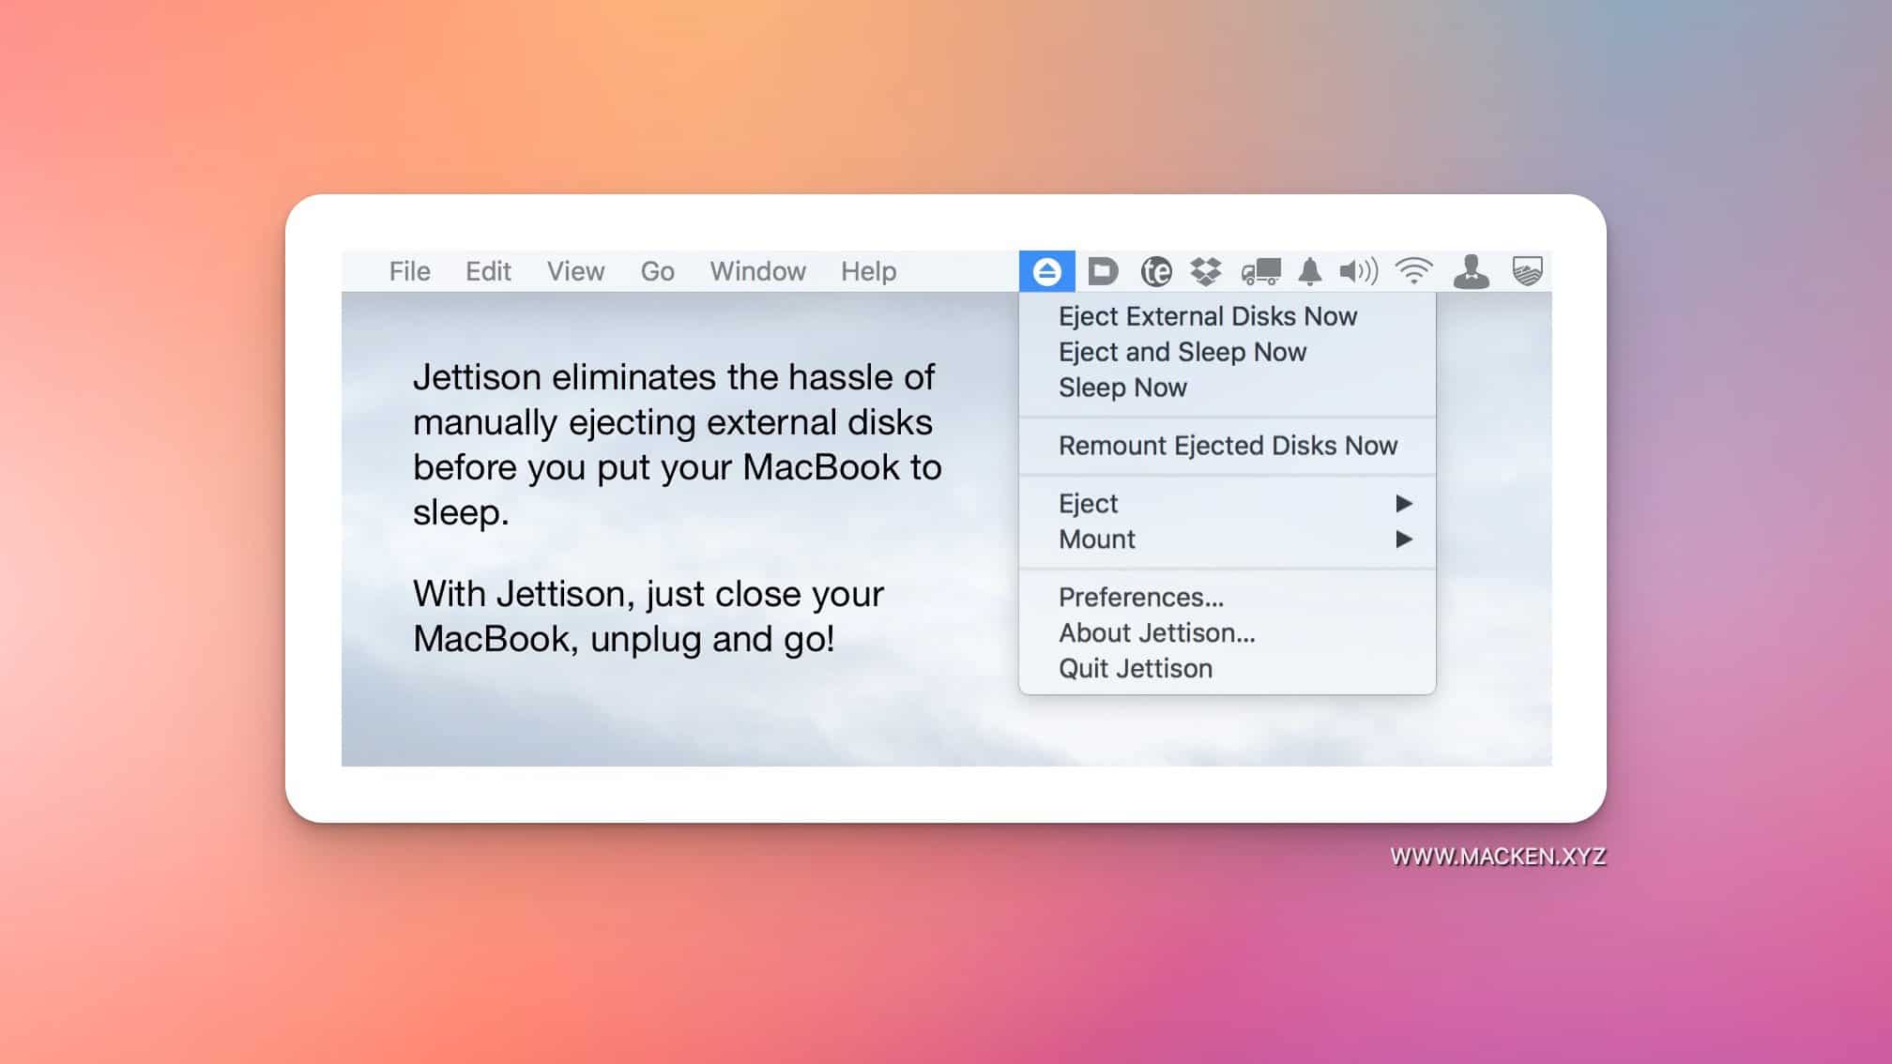Open the Window menu
This screenshot has width=1892, height=1064.
click(x=757, y=271)
